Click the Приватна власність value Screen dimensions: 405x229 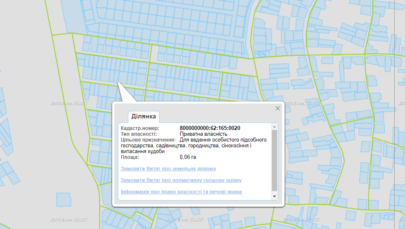[204, 134]
